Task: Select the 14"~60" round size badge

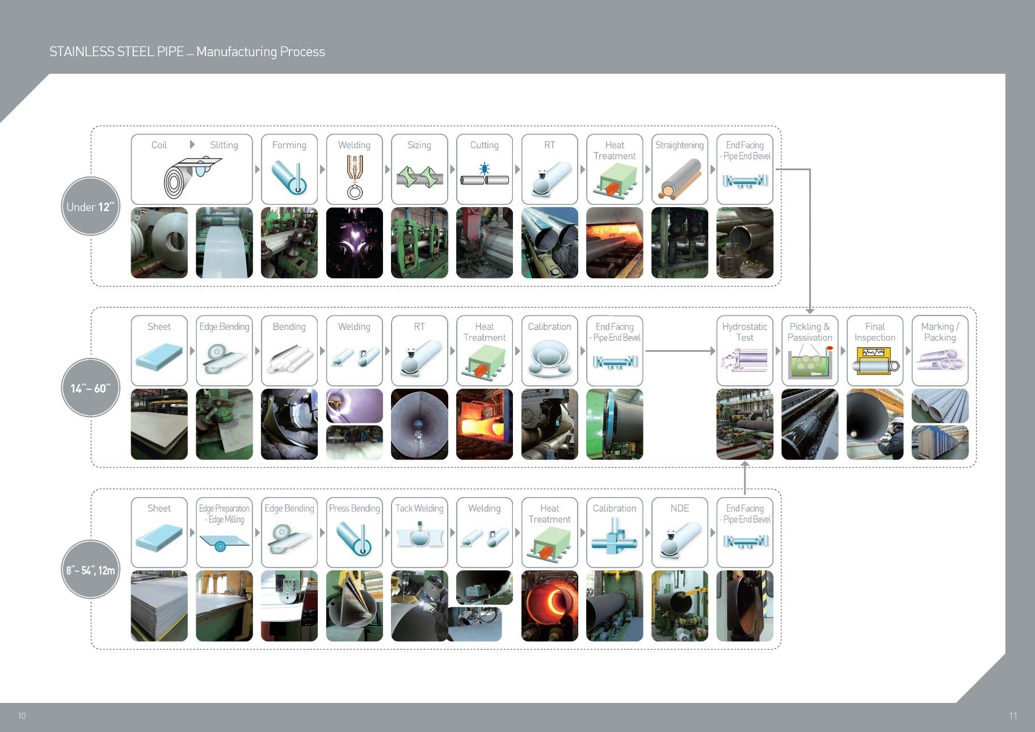Action: click(x=90, y=388)
